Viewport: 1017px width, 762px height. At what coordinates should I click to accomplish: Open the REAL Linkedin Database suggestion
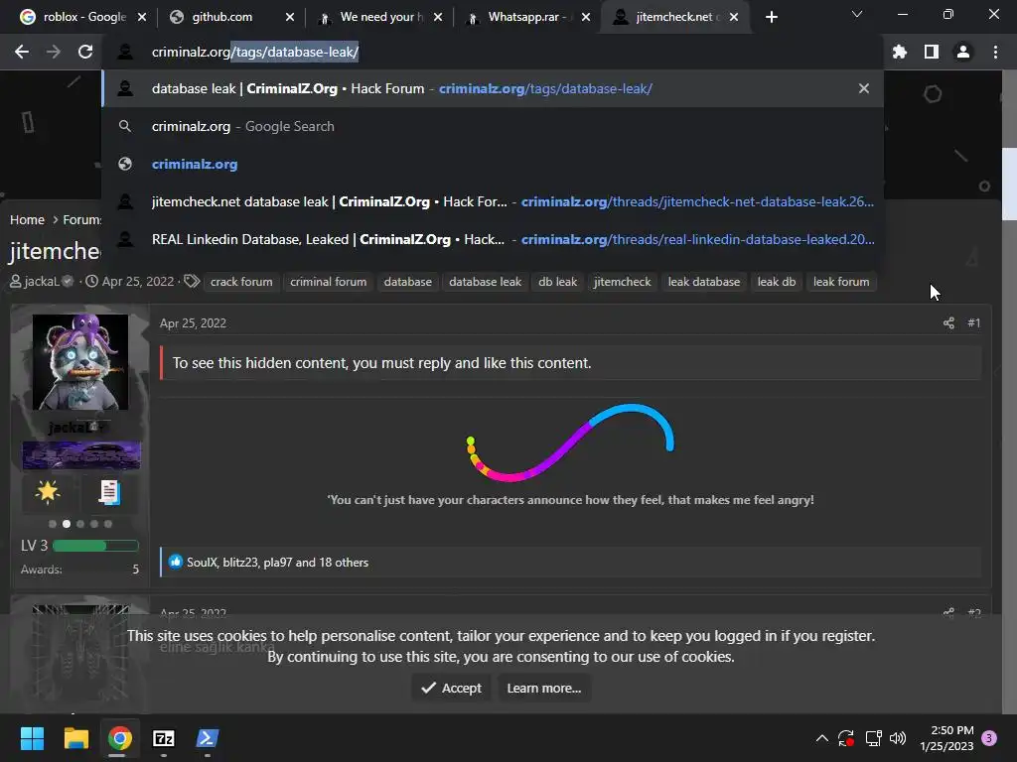pos(493,239)
